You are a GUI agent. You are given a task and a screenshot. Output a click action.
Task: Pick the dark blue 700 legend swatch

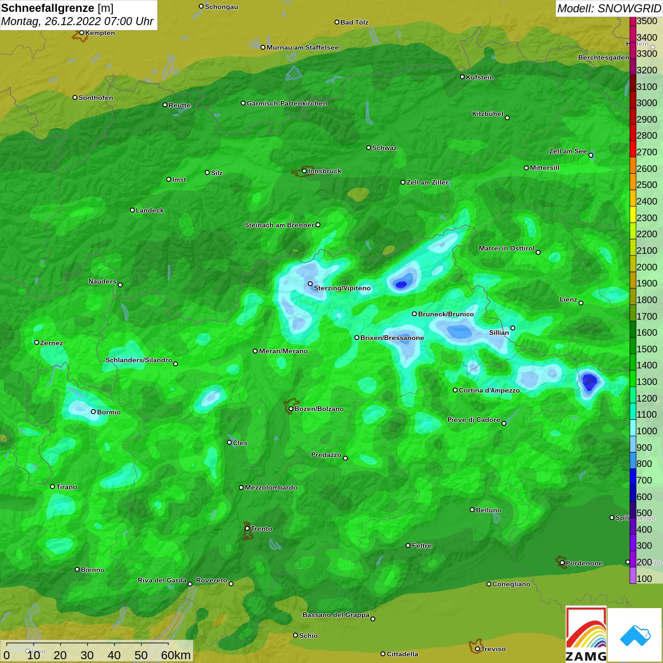[633, 476]
